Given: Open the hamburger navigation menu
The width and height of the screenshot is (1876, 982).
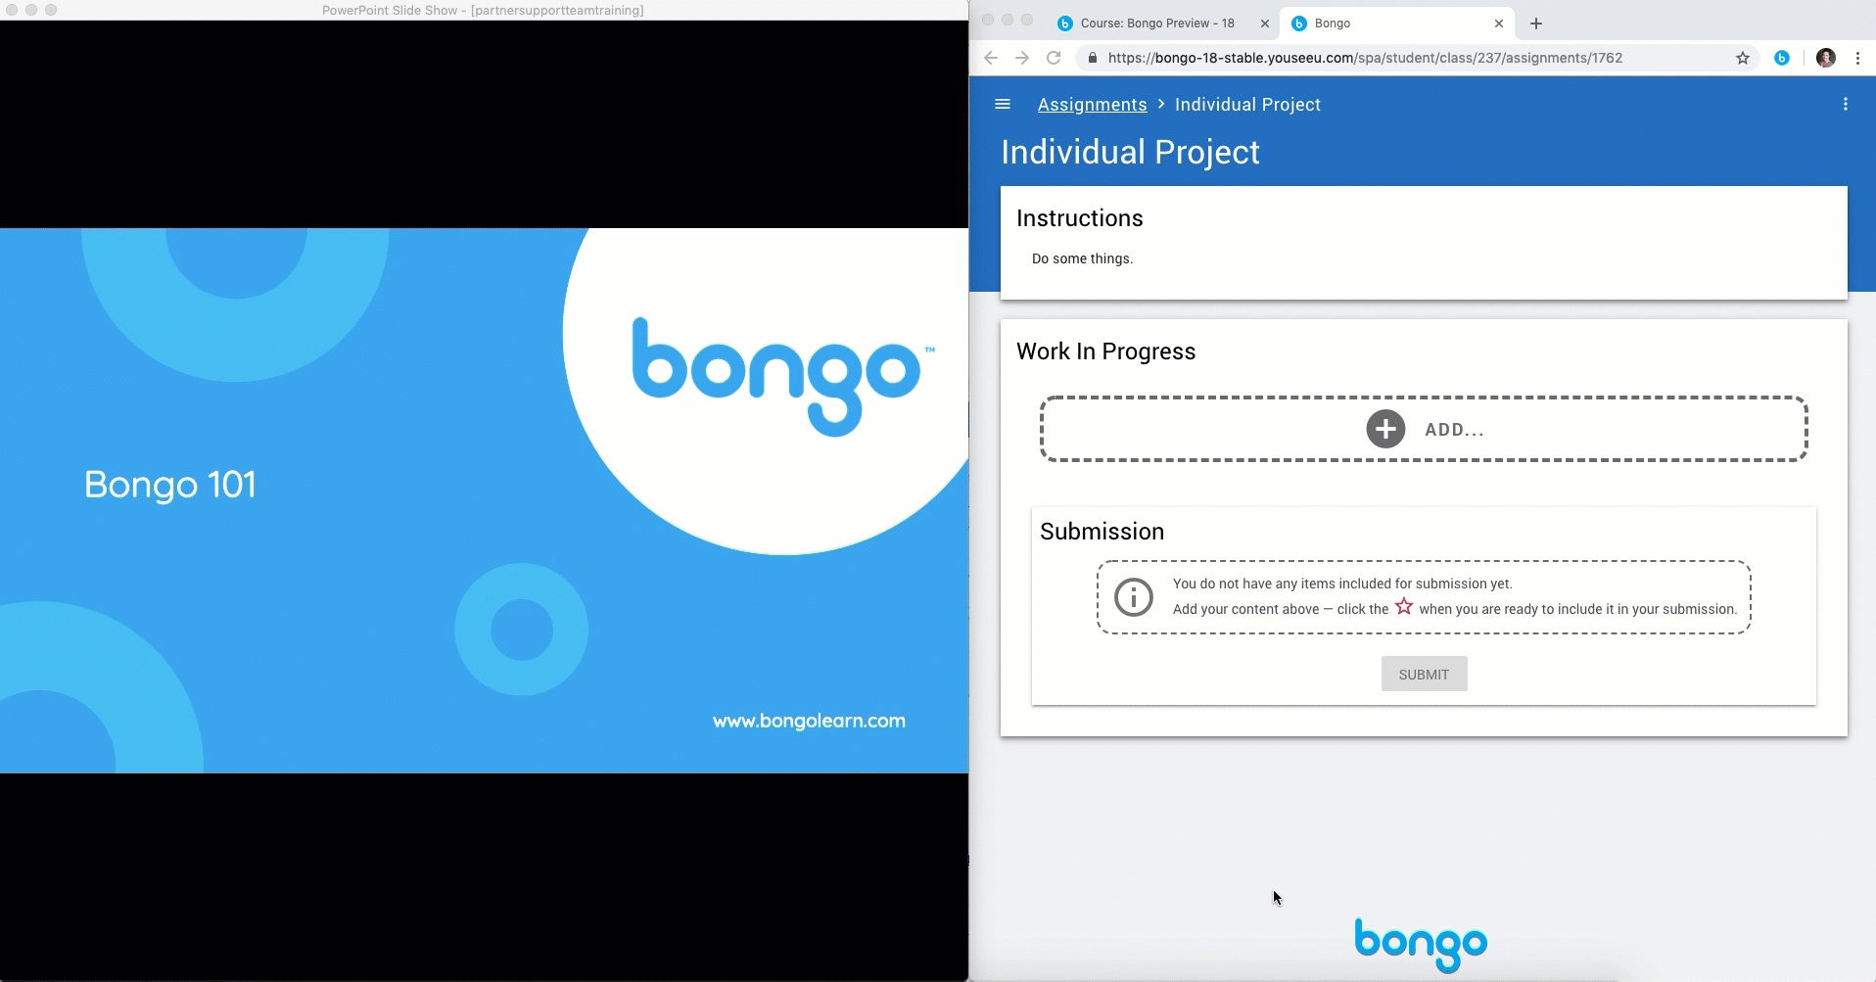Looking at the screenshot, I should (x=1002, y=105).
